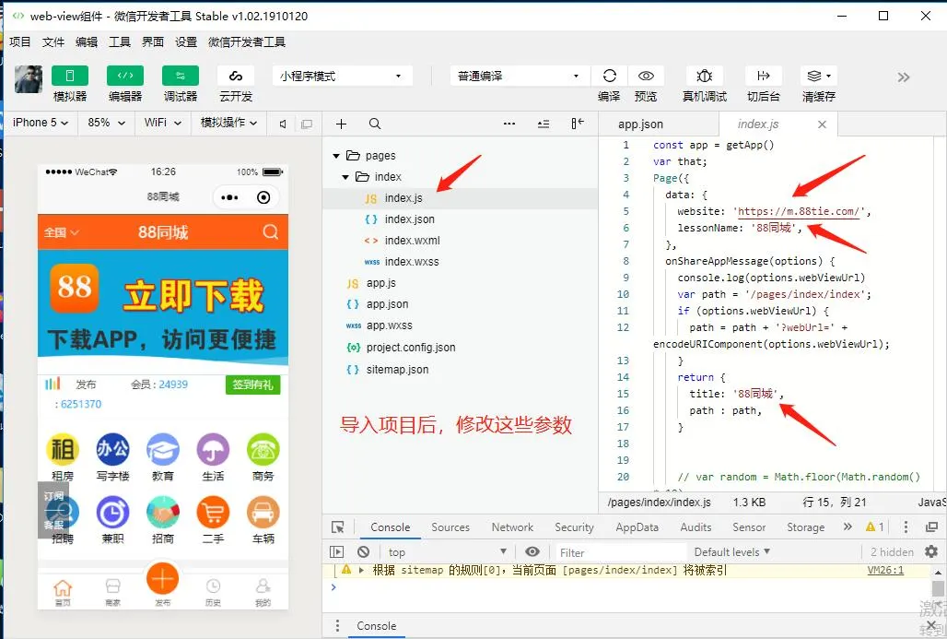The image size is (947, 639).
Task: Switch to the Network tab
Action: point(512,527)
